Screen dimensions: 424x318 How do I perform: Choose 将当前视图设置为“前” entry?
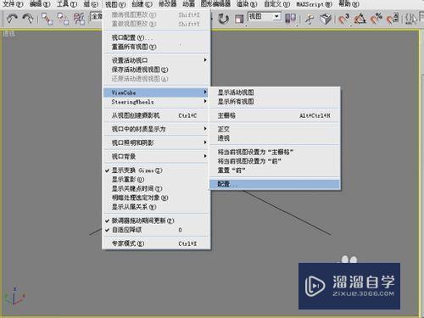pos(275,161)
